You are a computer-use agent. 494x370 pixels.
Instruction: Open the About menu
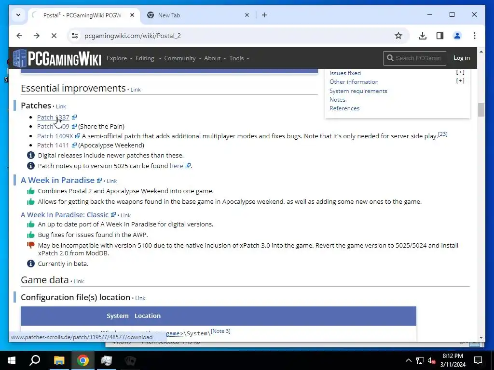[215, 58]
